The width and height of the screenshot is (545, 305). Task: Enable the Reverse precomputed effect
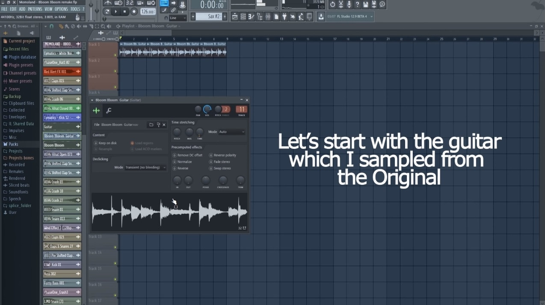180,168
